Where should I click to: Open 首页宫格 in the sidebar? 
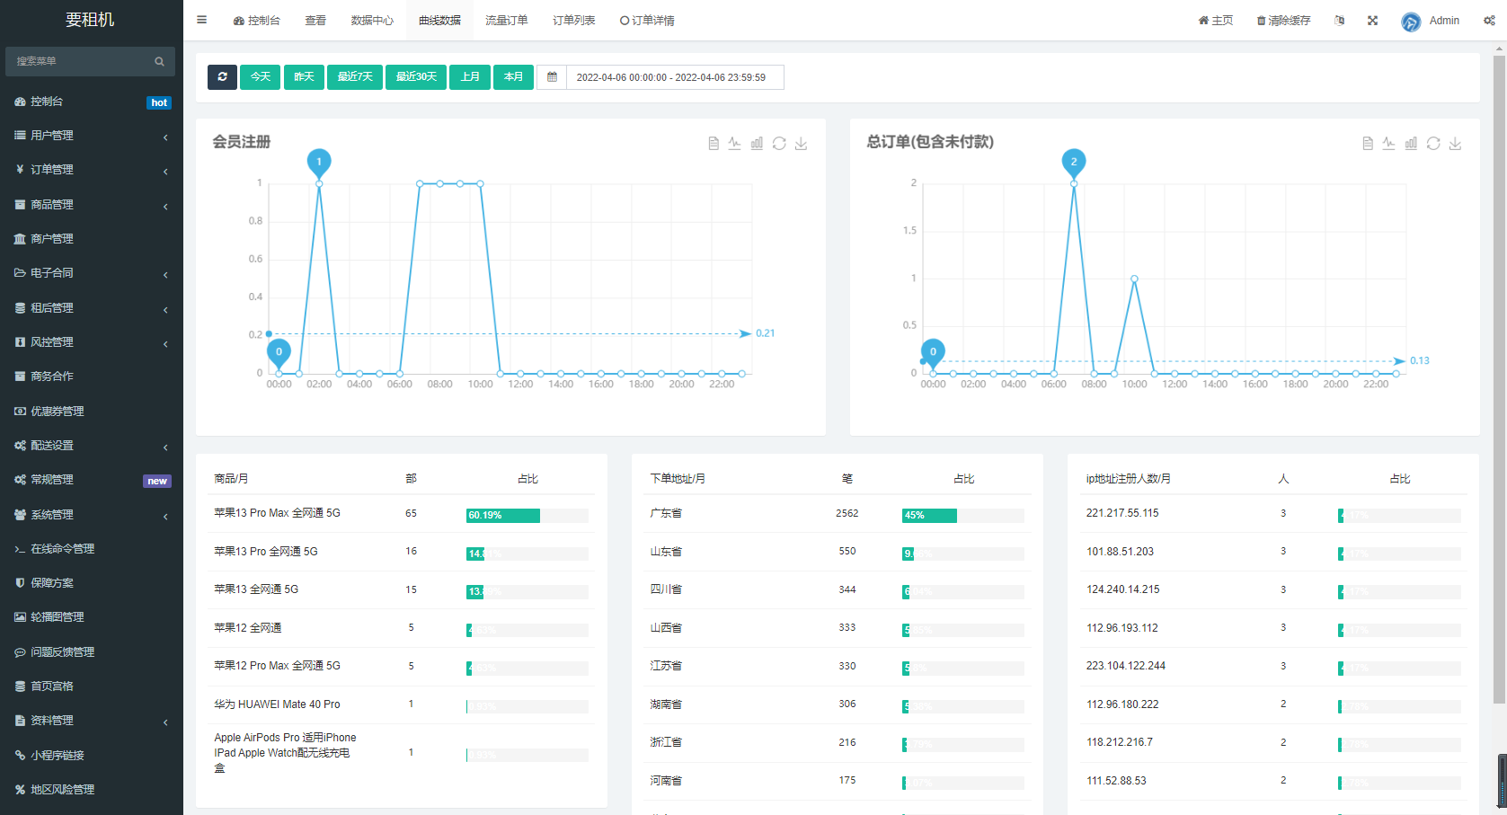(92, 687)
